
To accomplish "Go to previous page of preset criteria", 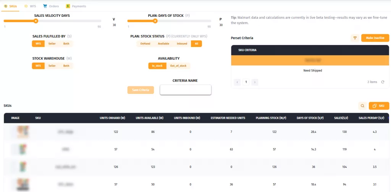I will (x=237, y=82).
